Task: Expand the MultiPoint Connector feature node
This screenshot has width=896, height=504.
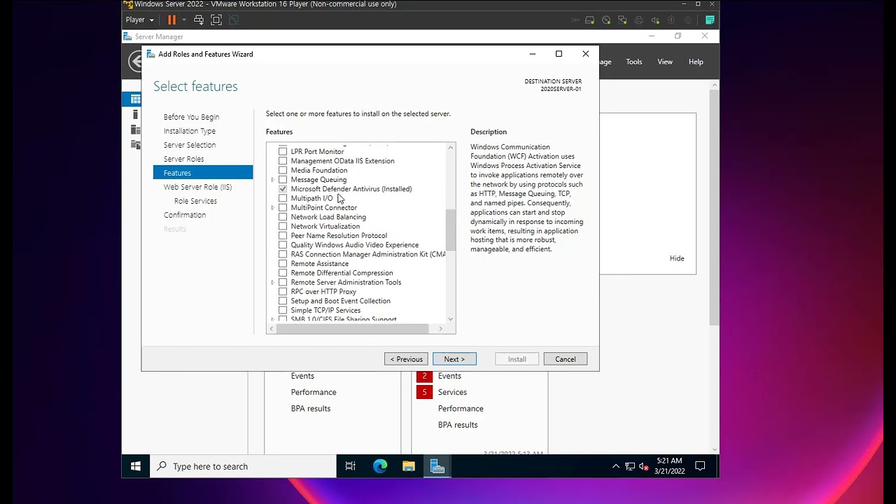Action: [x=273, y=208]
